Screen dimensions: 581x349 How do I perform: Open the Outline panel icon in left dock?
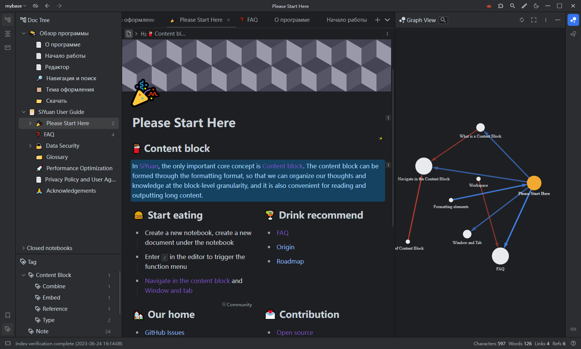(7, 34)
